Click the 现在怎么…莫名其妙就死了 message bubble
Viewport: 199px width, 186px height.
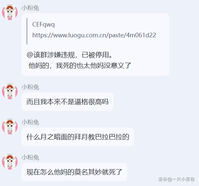click(74, 172)
